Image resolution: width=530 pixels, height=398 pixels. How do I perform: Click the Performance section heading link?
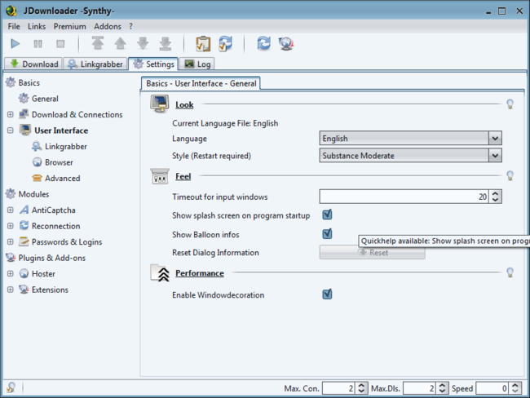coord(200,273)
